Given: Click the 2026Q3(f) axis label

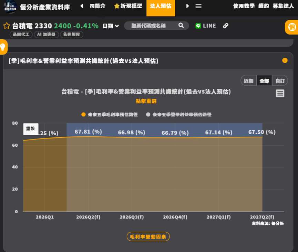Looking at the screenshot, I should click(x=132, y=217).
